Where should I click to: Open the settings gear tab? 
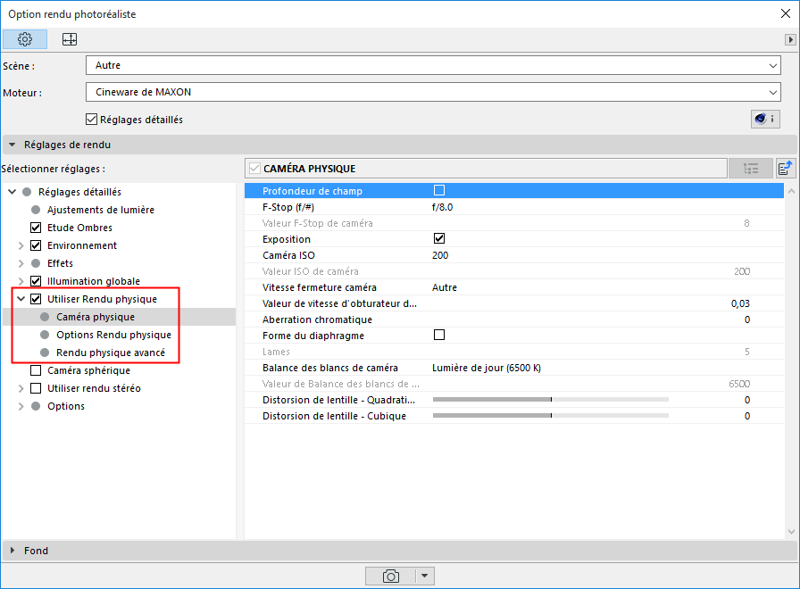[x=25, y=39]
